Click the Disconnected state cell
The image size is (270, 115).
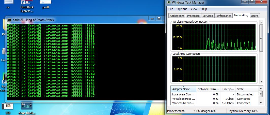point(245,94)
